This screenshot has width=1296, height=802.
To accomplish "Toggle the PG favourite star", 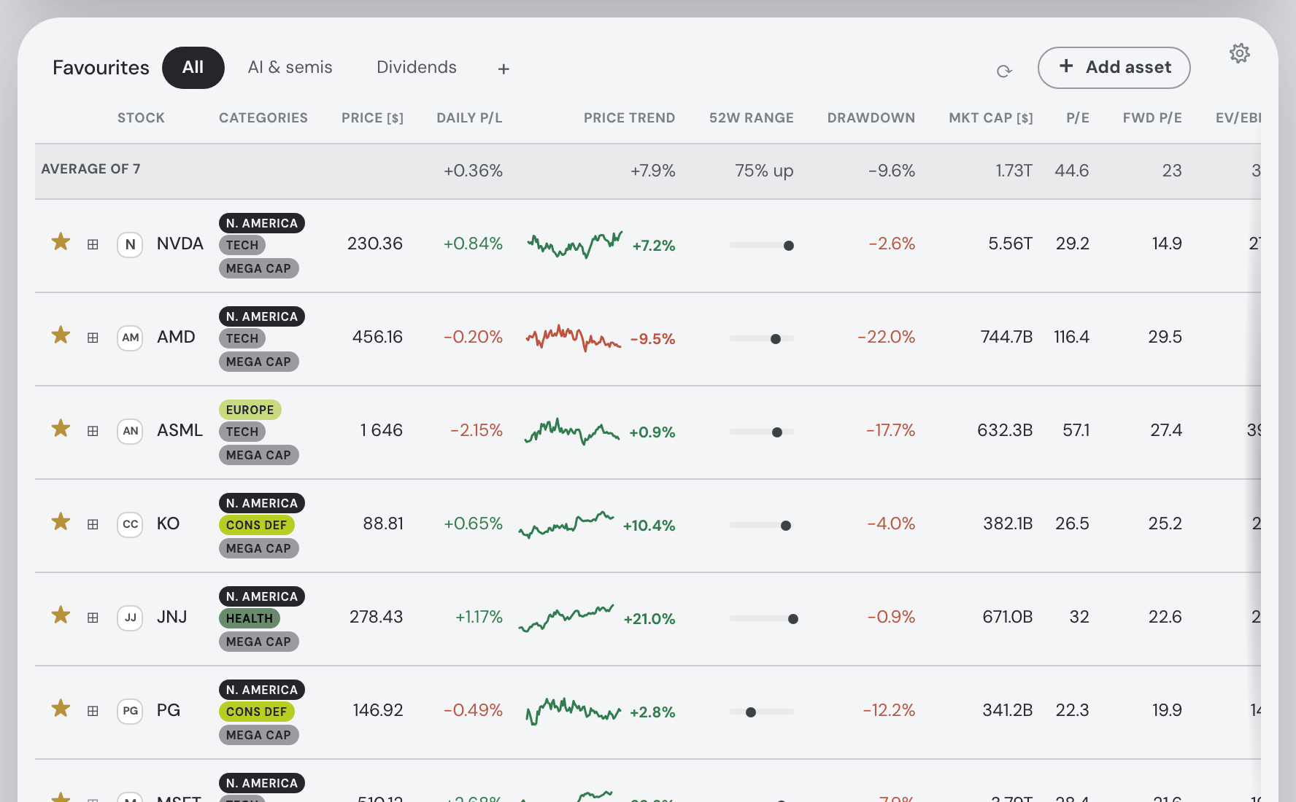I will 61,709.
